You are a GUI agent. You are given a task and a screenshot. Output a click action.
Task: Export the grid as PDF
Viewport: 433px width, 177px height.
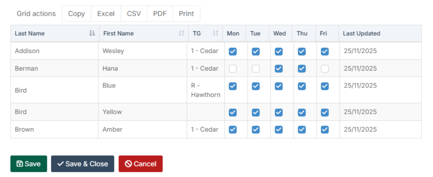pos(160,14)
